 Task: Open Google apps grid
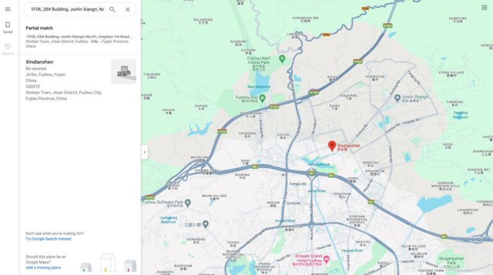click(x=484, y=8)
